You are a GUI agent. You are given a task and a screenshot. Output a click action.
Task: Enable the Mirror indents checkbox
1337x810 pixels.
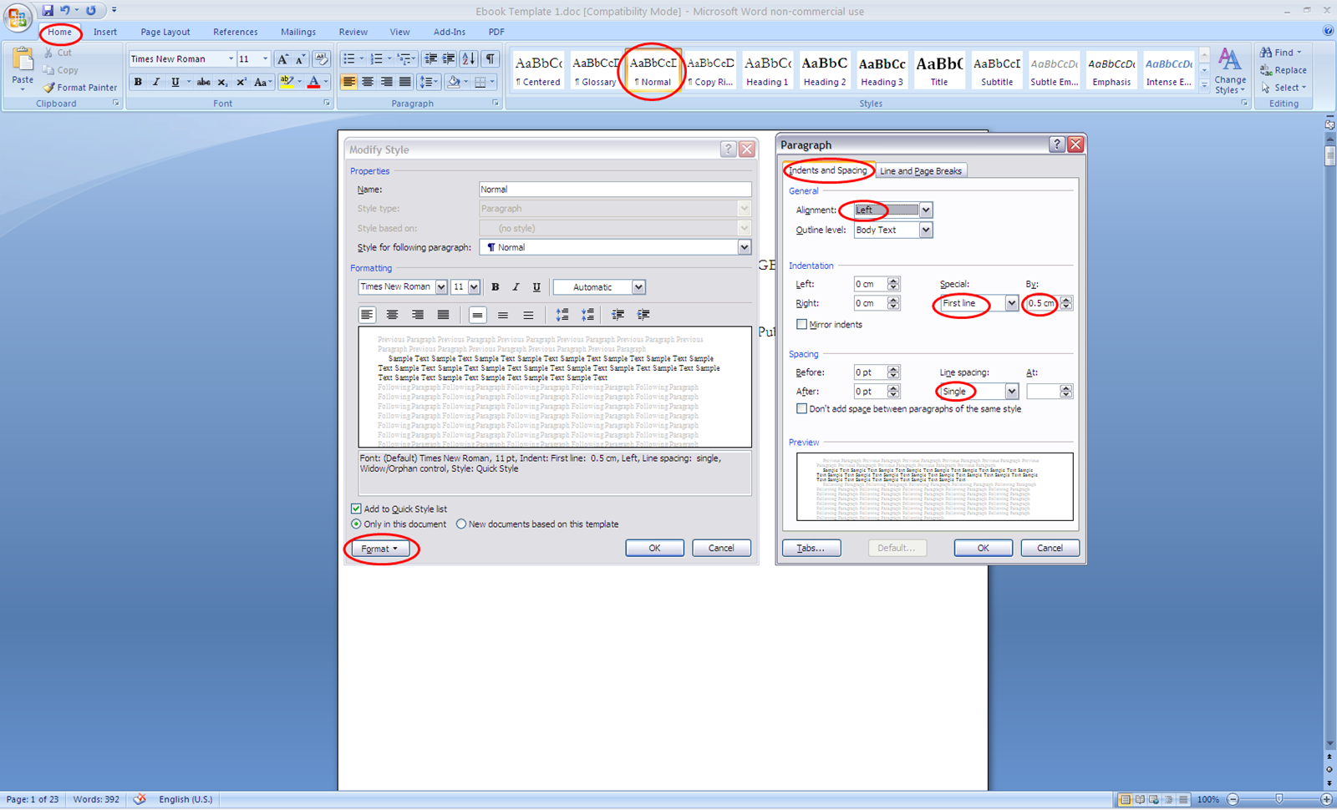point(801,324)
